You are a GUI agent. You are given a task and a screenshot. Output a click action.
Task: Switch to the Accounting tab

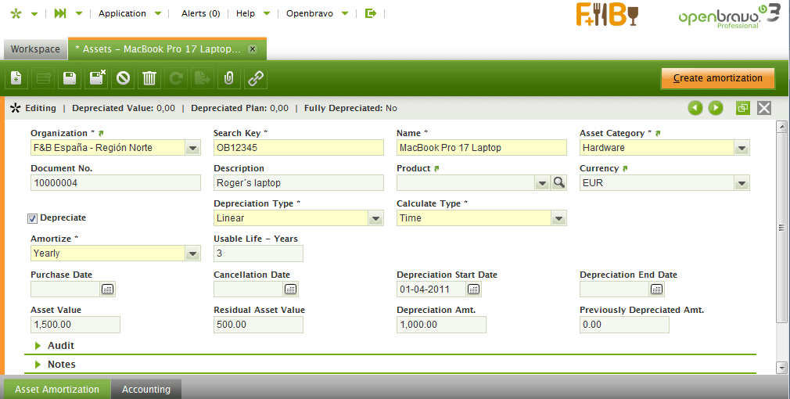(146, 389)
